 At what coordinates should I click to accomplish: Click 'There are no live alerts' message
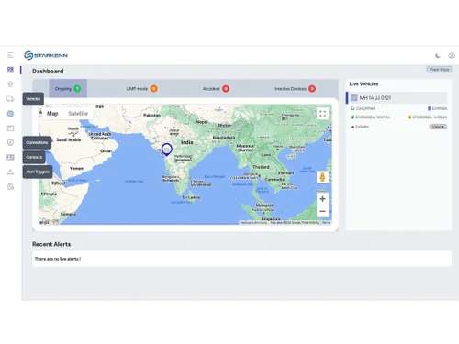click(x=58, y=259)
